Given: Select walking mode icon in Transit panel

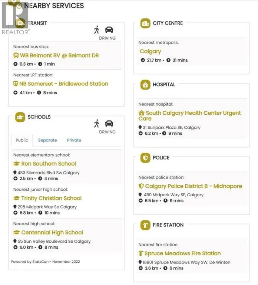Looking at the screenshot, I should [97, 30].
